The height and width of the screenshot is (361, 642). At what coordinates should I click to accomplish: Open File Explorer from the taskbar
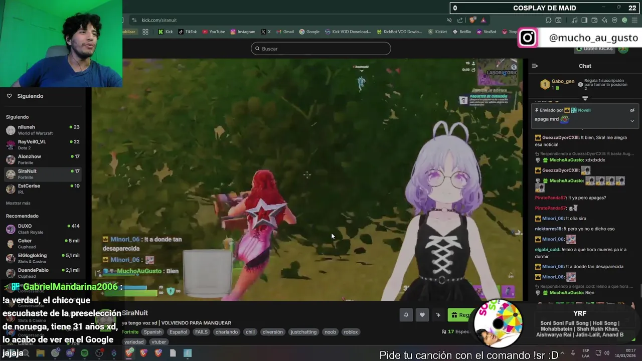coord(40,353)
